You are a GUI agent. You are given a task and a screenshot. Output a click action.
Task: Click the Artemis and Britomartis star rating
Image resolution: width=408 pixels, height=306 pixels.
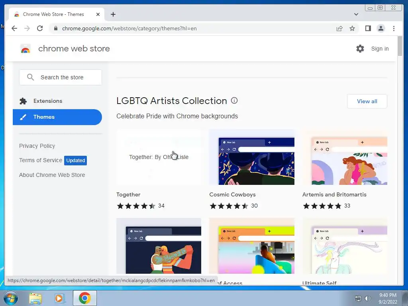pyautogui.click(x=322, y=206)
